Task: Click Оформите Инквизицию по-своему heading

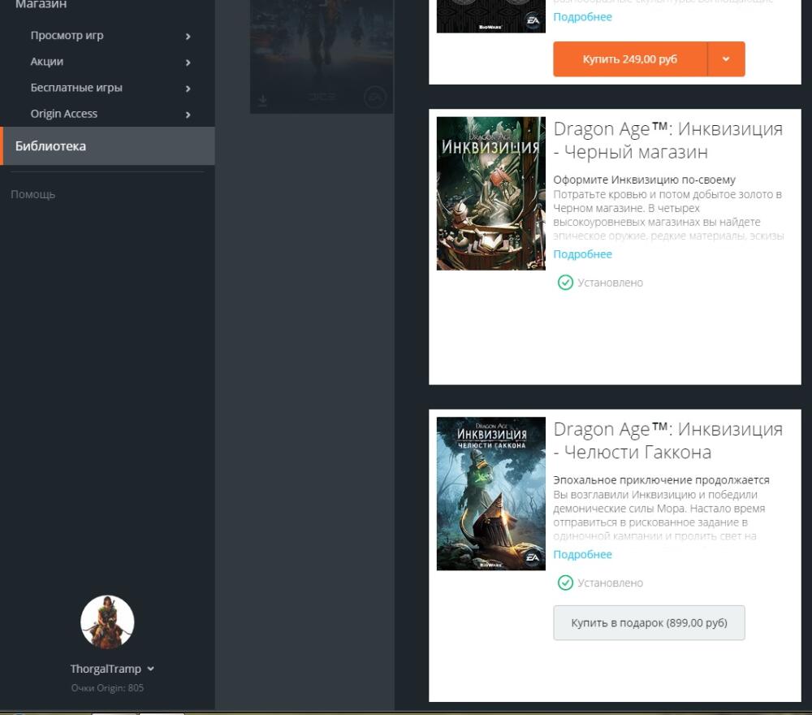Action: coord(644,180)
